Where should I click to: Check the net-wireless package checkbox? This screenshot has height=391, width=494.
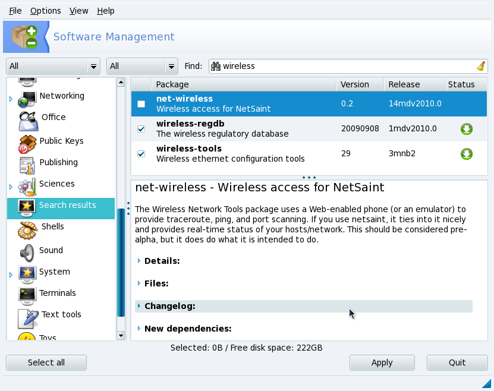coord(141,104)
